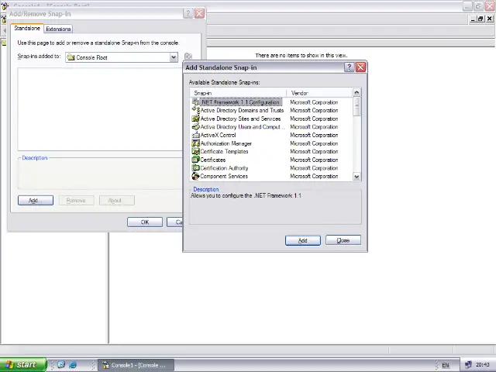The height and width of the screenshot is (372, 496).
Task: Click the snap-in list scroll up arrow
Action: pyautogui.click(x=356, y=93)
